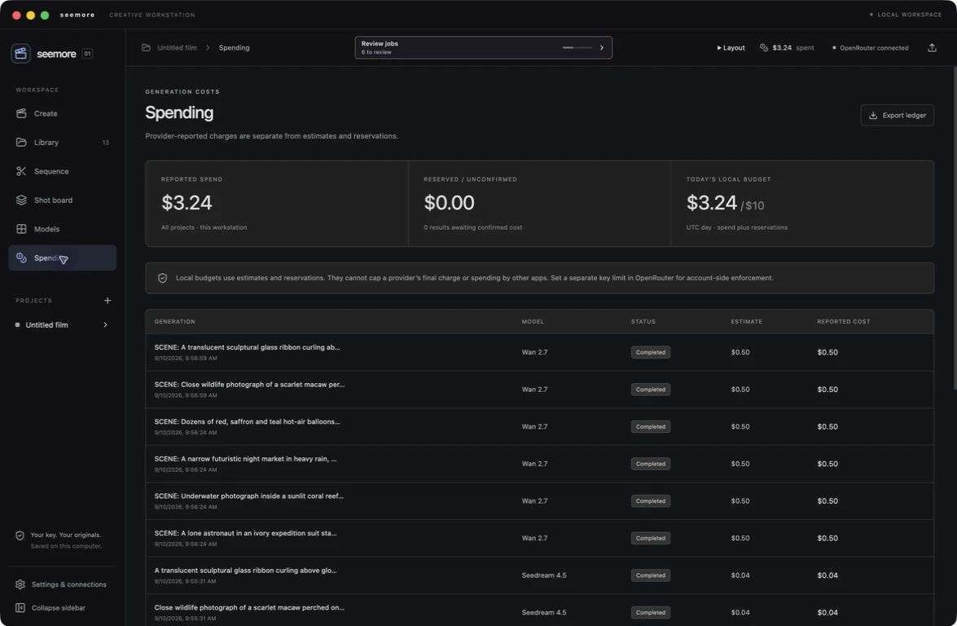957x626 pixels.
Task: Open the SCENE scarlet macaw row
Action: click(x=539, y=390)
